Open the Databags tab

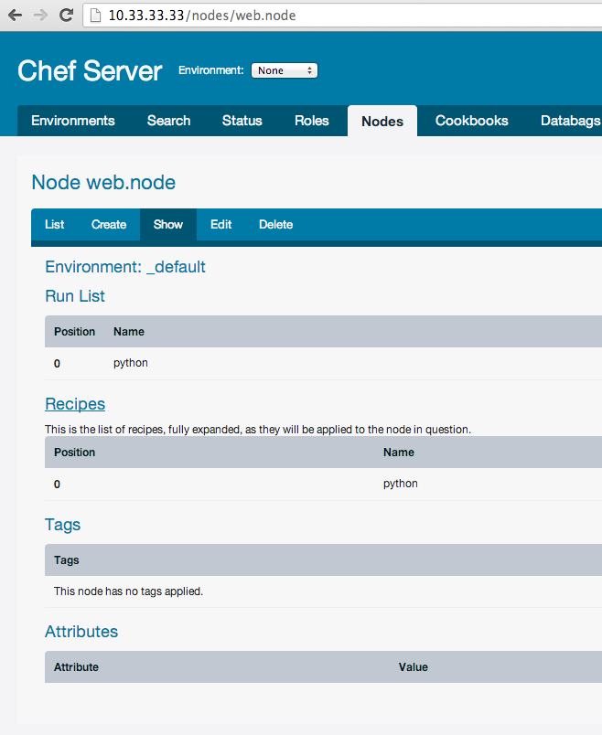tap(571, 121)
